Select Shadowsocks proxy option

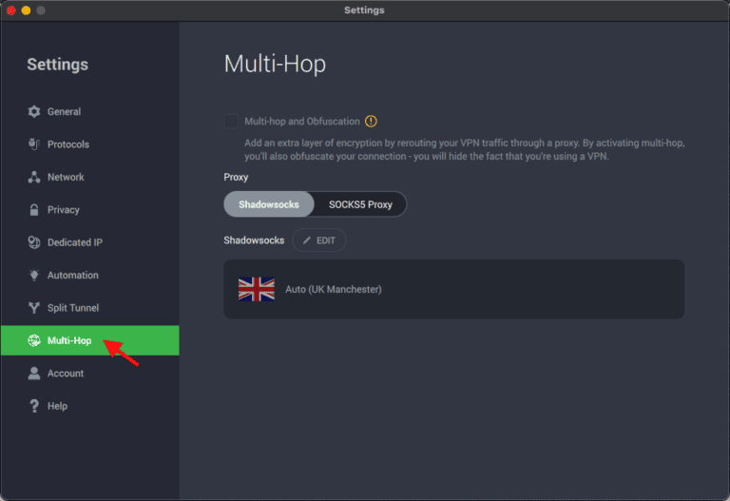point(269,204)
